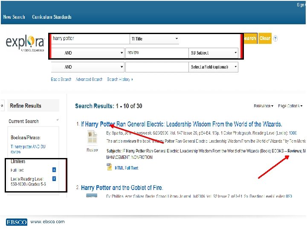This screenshot has height=230, width=307.
Task: Click the HTML Full Text page icon
Action: coord(109,167)
